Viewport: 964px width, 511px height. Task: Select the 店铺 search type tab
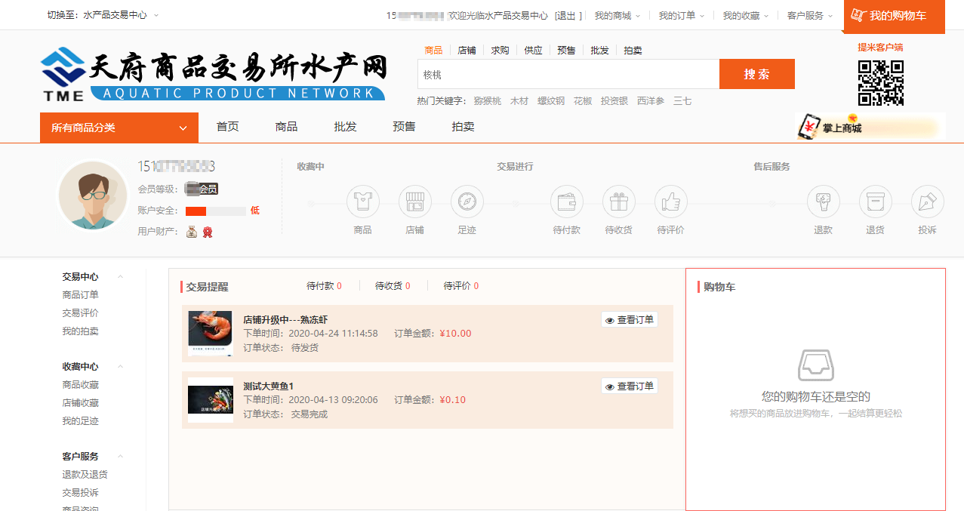[x=467, y=51]
